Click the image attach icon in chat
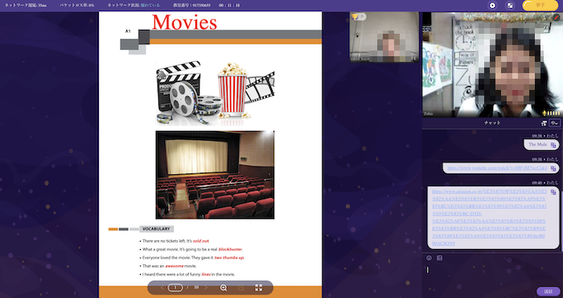This screenshot has height=298, width=563. pyautogui.click(x=439, y=258)
